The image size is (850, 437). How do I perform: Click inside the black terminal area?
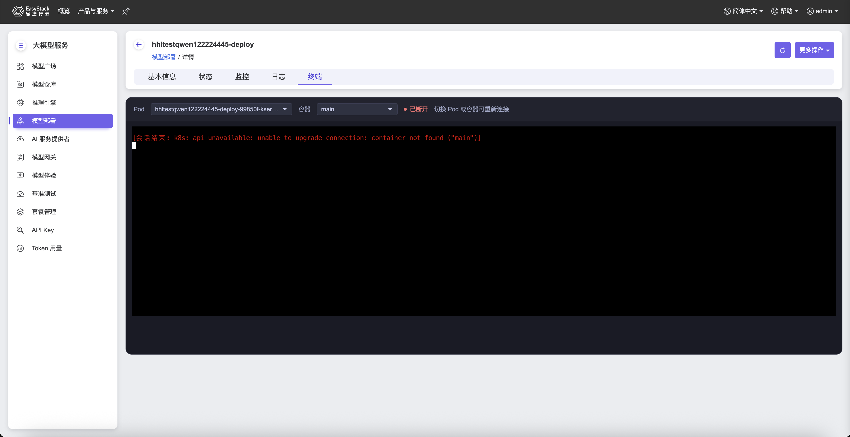click(x=484, y=221)
